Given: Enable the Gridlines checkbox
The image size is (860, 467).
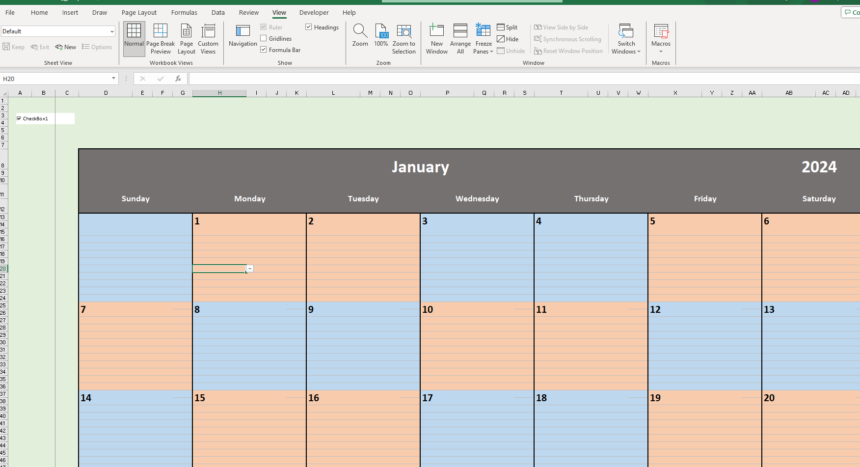Looking at the screenshot, I should click(264, 38).
